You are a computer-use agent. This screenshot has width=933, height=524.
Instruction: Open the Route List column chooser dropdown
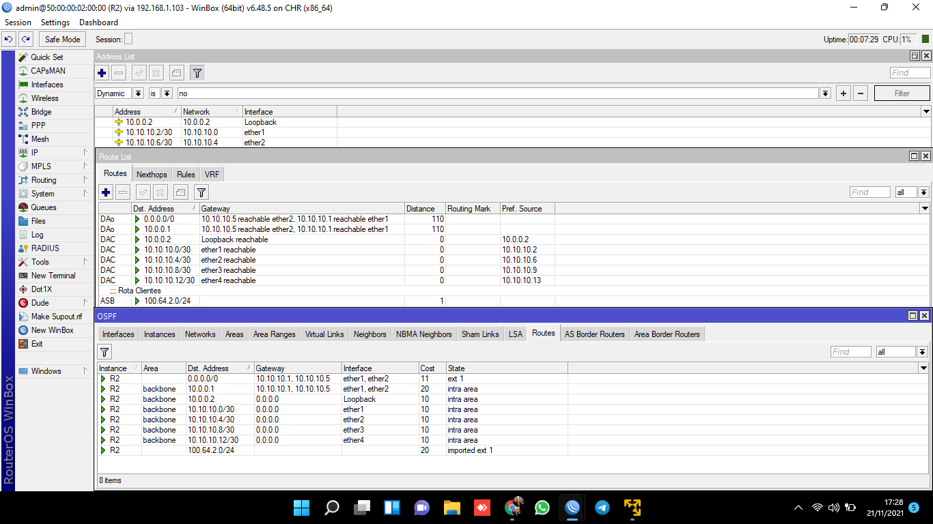925,208
